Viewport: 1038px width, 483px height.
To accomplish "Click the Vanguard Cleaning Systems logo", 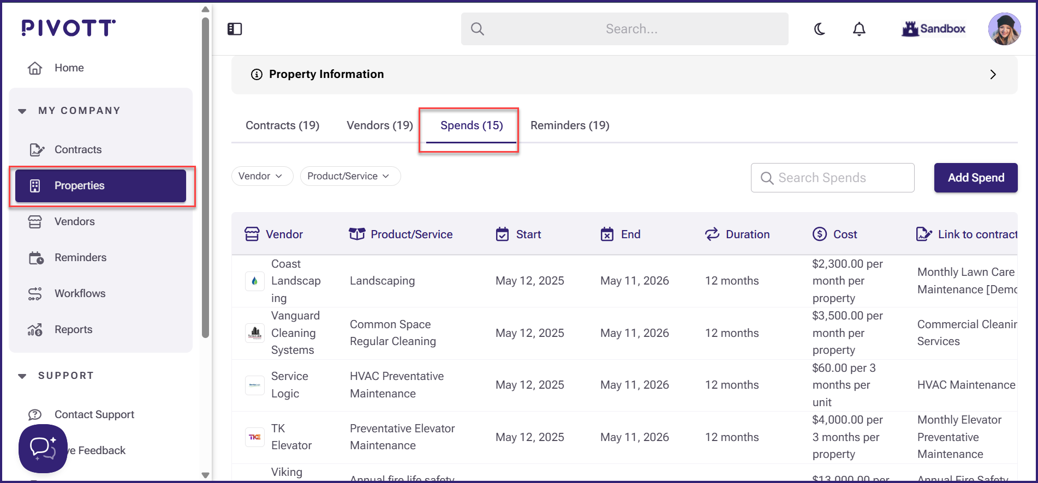I will click(255, 333).
